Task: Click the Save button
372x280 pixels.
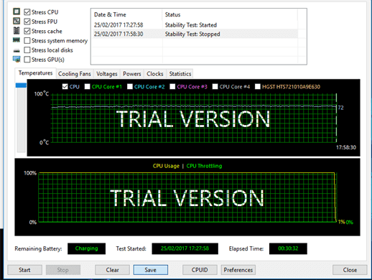Action: [151, 270]
